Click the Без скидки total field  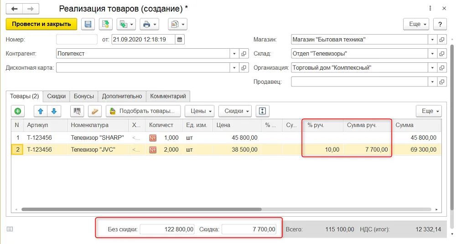click(167, 229)
